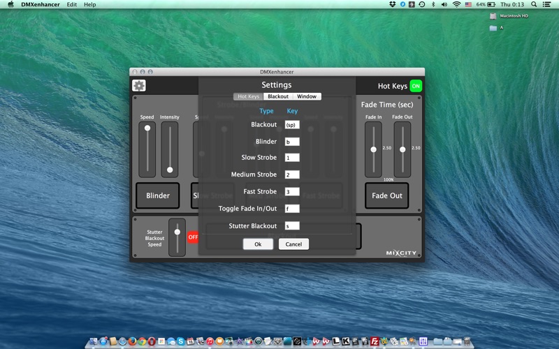The width and height of the screenshot is (559, 349).
Task: Open Spotlight search magnifier icon
Action: pyautogui.click(x=534, y=4)
